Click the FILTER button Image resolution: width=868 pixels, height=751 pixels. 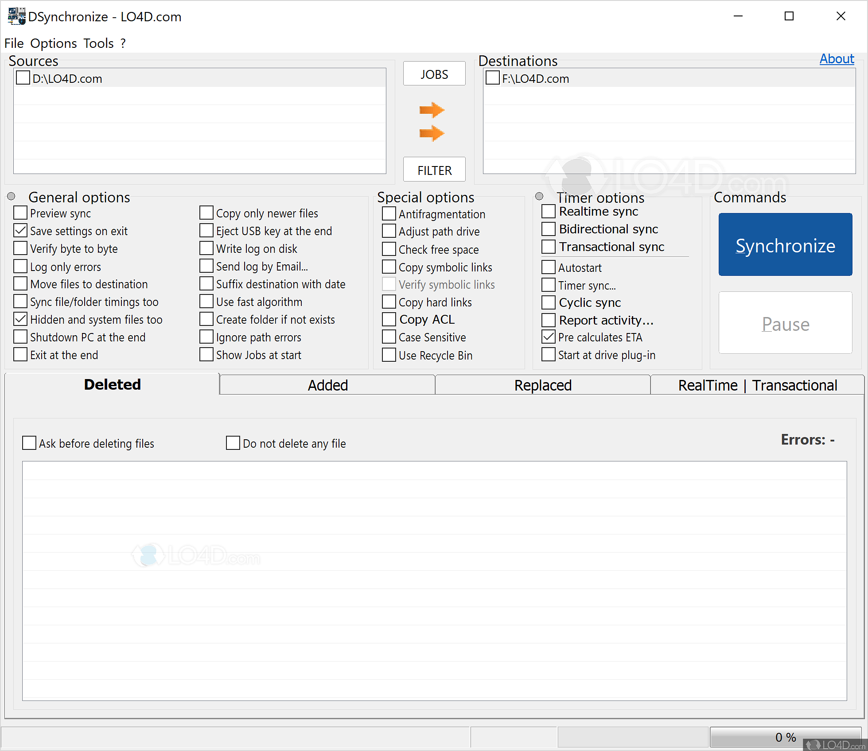(434, 170)
